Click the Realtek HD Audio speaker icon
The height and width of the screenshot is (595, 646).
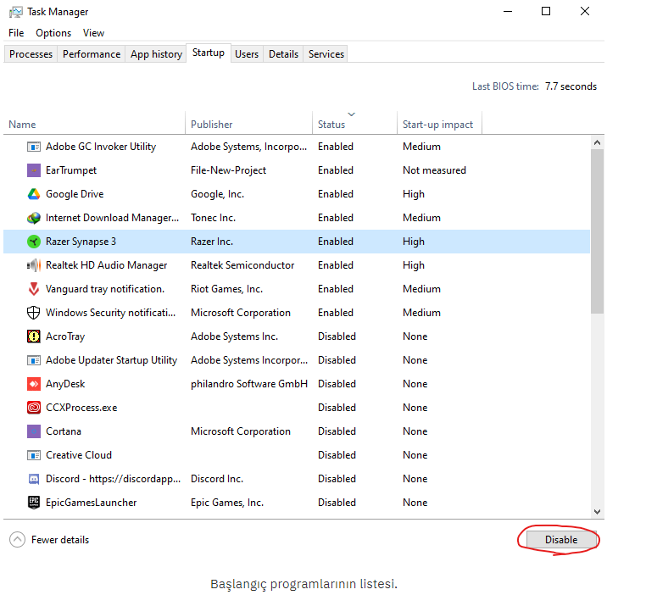(34, 265)
